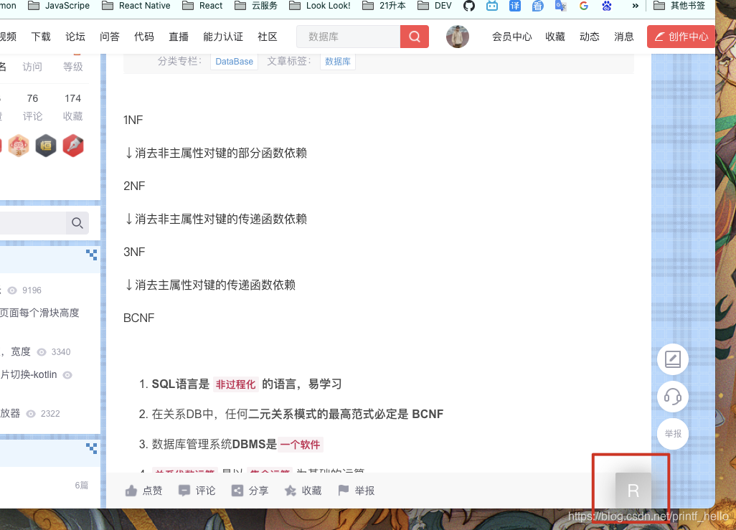Click the orange monkey medal badge
The image size is (736, 530).
pyautogui.click(x=19, y=146)
